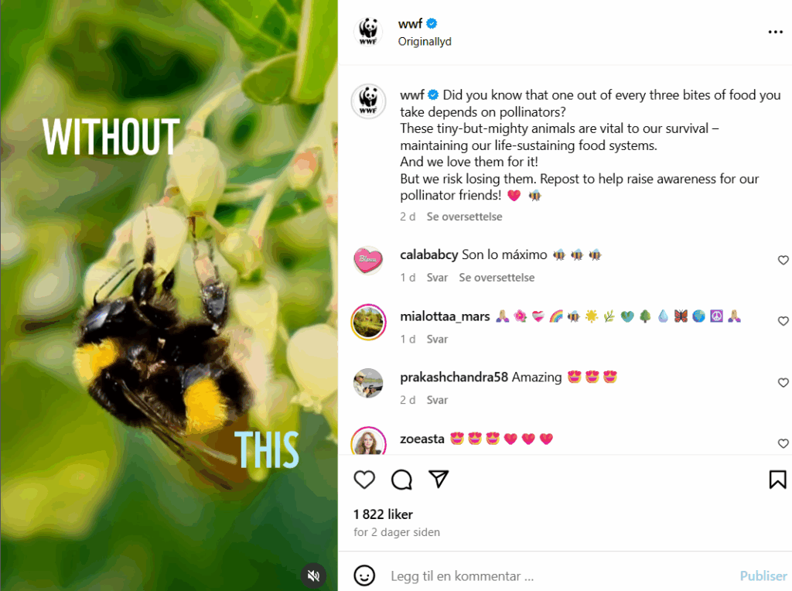Viewport: 792px width, 591px height.
Task: Like zoeasta's comment heart
Action: (x=783, y=443)
